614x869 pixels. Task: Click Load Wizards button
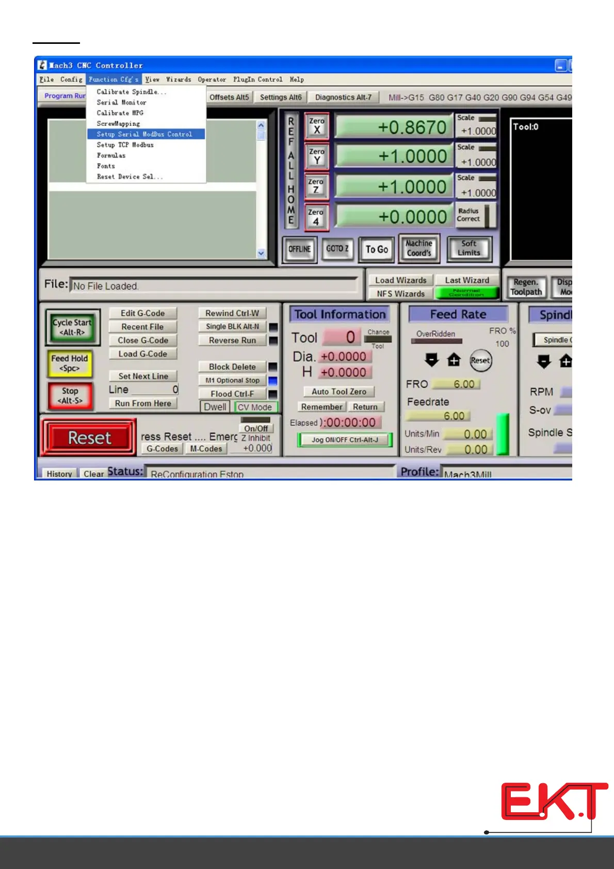pos(401,280)
